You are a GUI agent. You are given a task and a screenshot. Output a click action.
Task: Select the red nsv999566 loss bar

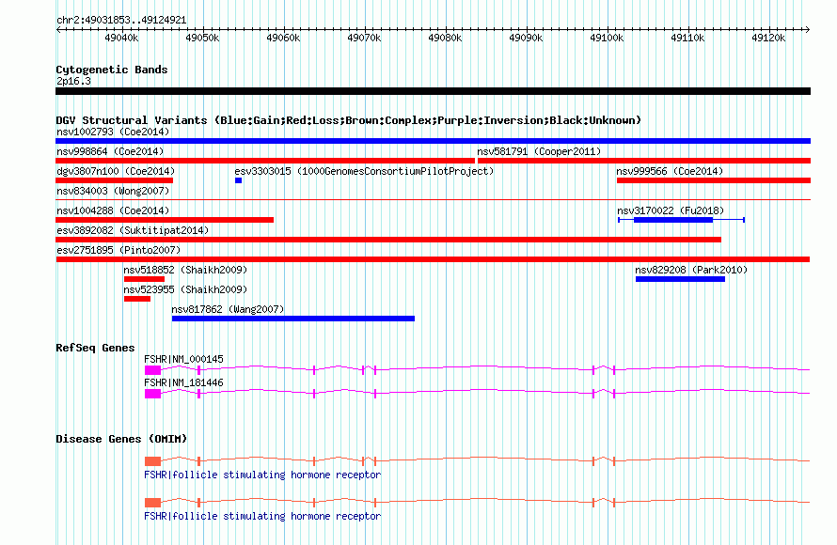(x=714, y=180)
